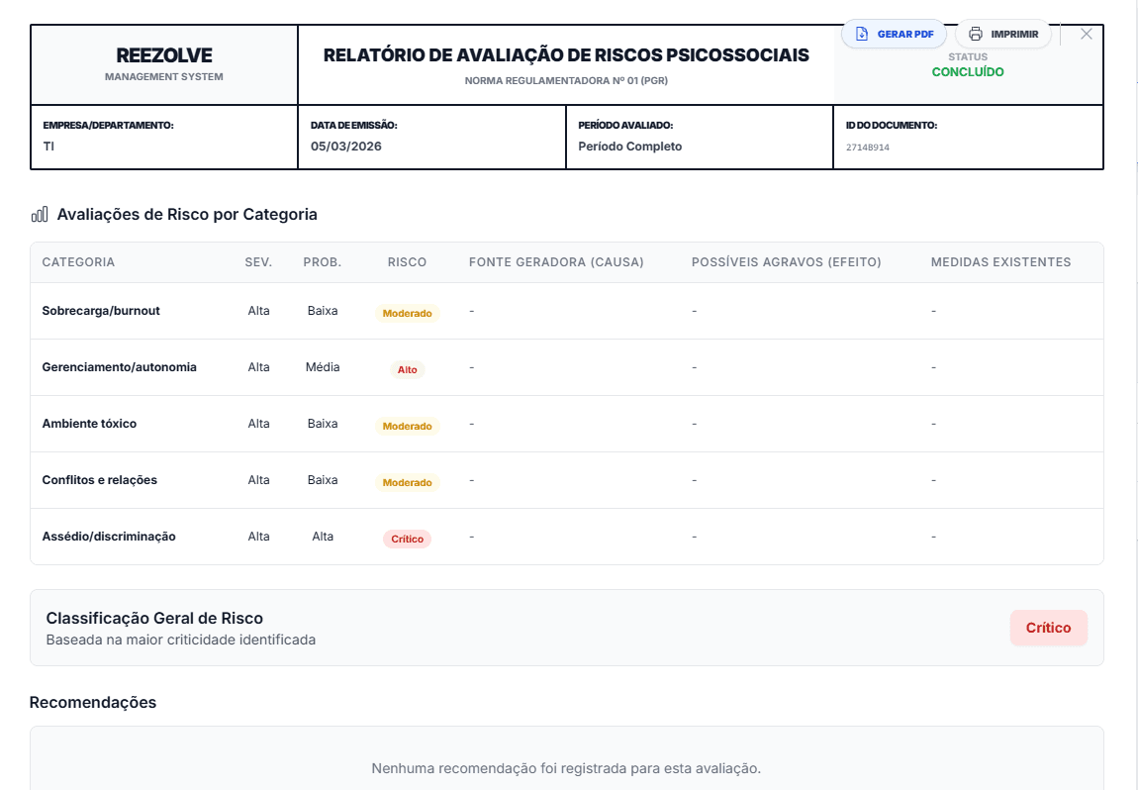Click the Alto badge for Gerenciamento/autonomia
1138x790 pixels.
click(x=406, y=369)
